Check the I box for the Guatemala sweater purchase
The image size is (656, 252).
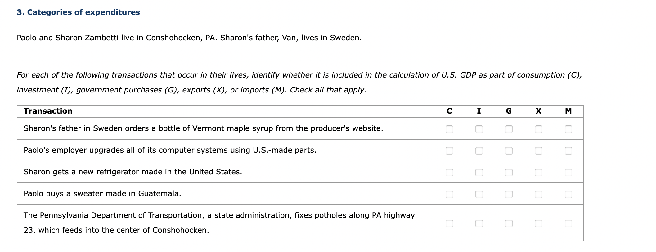[479, 194]
